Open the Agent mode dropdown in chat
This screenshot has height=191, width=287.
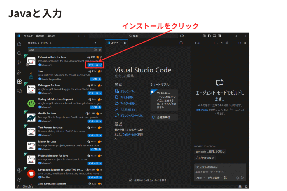click(200, 178)
